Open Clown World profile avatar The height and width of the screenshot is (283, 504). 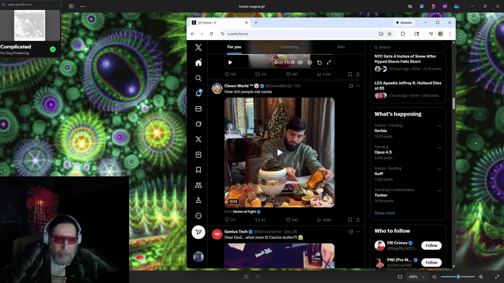217,88
